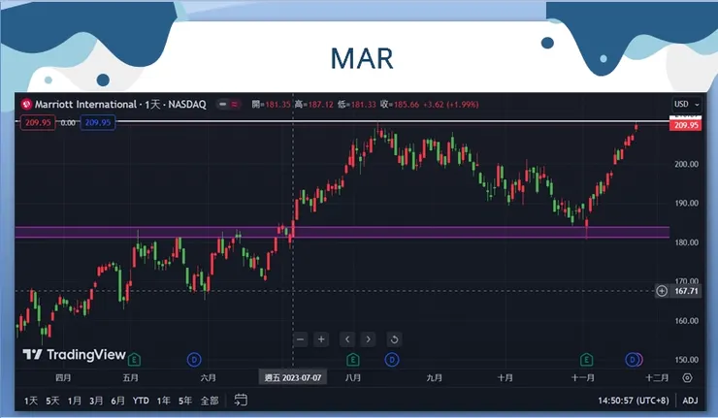718x418 pixels.
Task: Select the YTD time range
Action: point(141,401)
